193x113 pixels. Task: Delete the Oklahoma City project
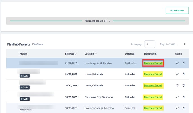click(183, 97)
